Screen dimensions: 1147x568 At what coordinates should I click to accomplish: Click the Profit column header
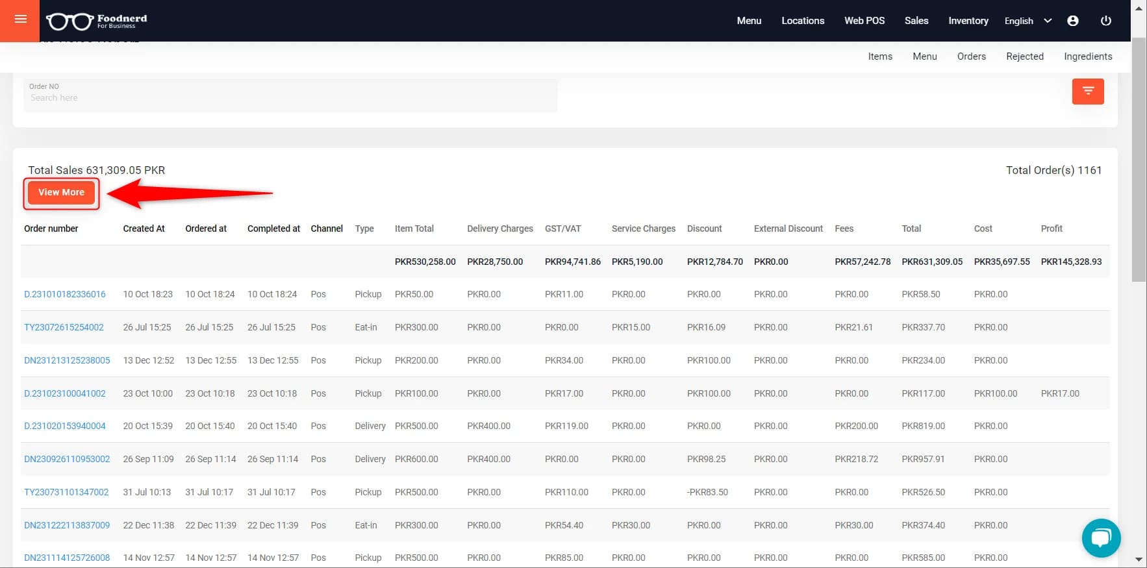tap(1052, 228)
